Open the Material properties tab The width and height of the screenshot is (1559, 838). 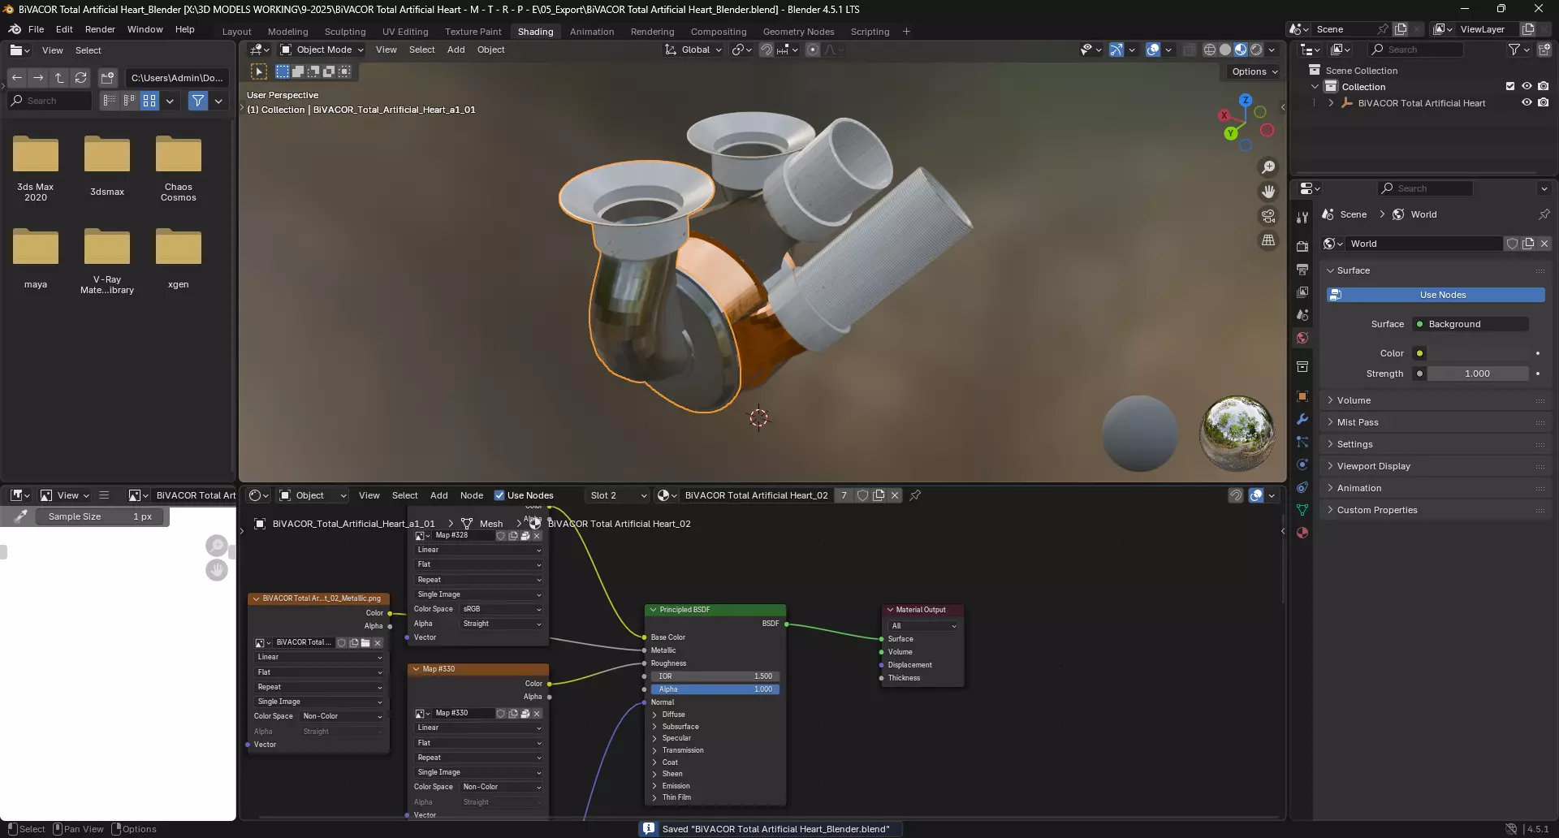(1302, 533)
